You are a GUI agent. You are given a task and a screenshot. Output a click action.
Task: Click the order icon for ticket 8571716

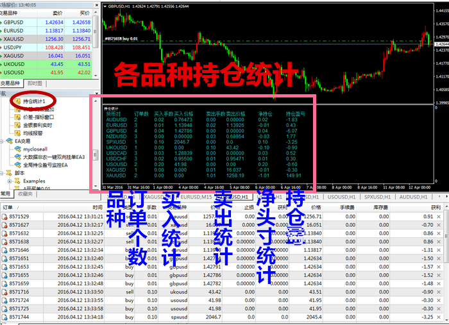pos(4,292)
